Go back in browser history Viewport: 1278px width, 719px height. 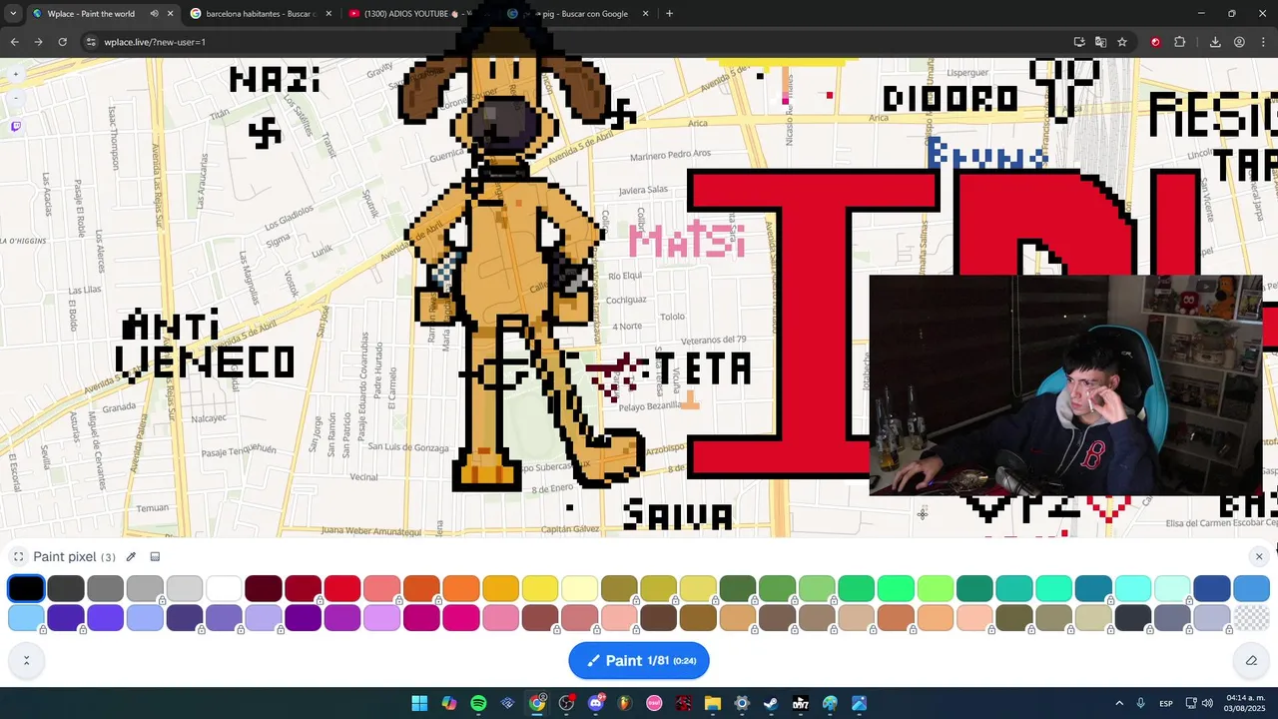pyautogui.click(x=14, y=42)
